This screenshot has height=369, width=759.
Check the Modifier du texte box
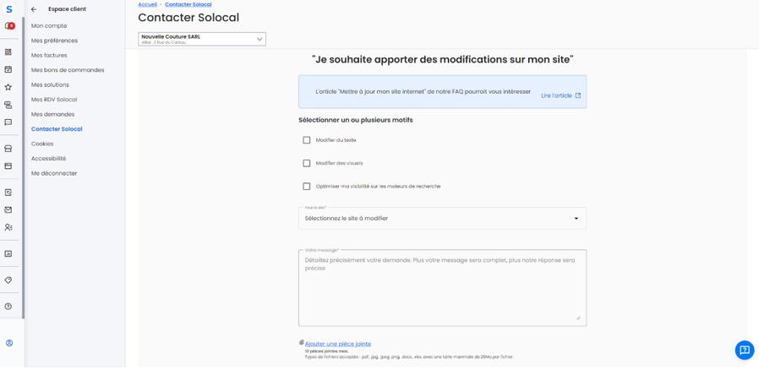click(307, 140)
